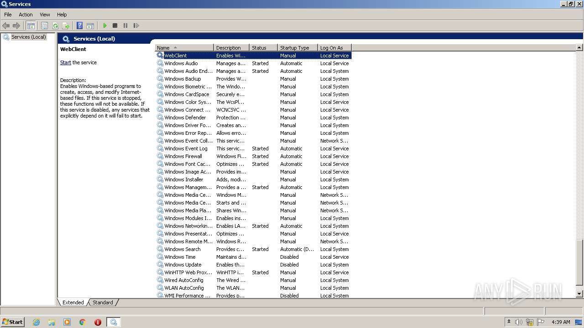Open the Properties toolbar icon
The height and width of the screenshot is (328, 584).
tap(44, 26)
